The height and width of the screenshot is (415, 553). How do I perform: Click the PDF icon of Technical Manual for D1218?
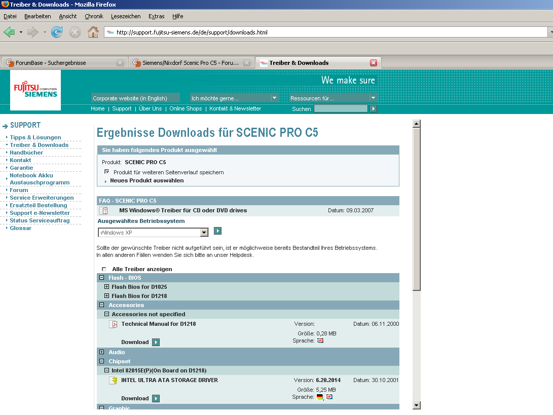113,324
